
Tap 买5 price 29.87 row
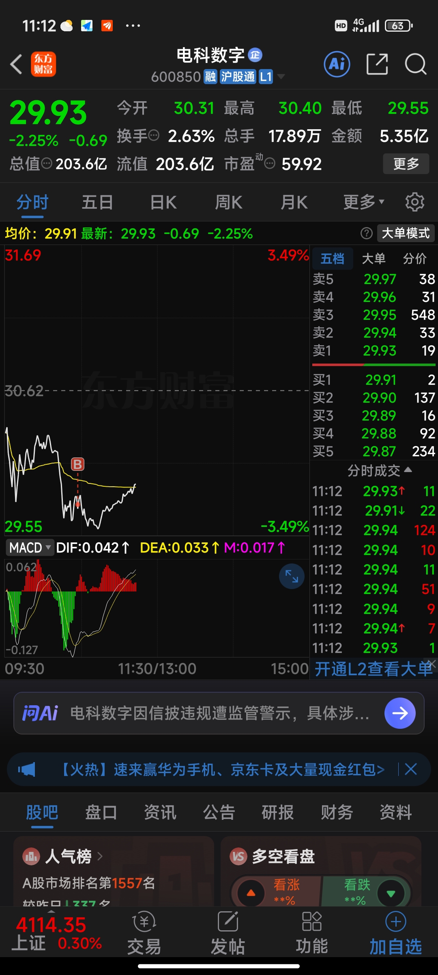[374, 451]
